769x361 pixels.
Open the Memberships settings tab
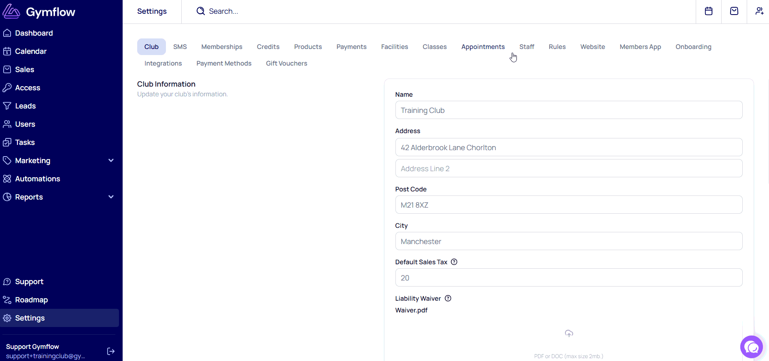click(x=222, y=47)
